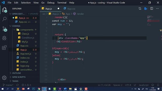Show hidden system tray icons
The height and width of the screenshot is (91, 162).
(132, 89)
